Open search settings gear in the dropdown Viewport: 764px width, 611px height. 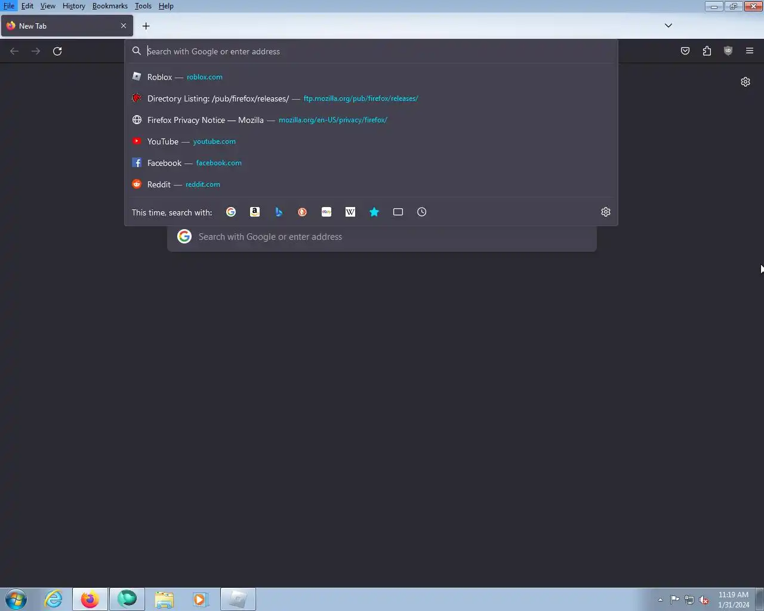tap(606, 212)
